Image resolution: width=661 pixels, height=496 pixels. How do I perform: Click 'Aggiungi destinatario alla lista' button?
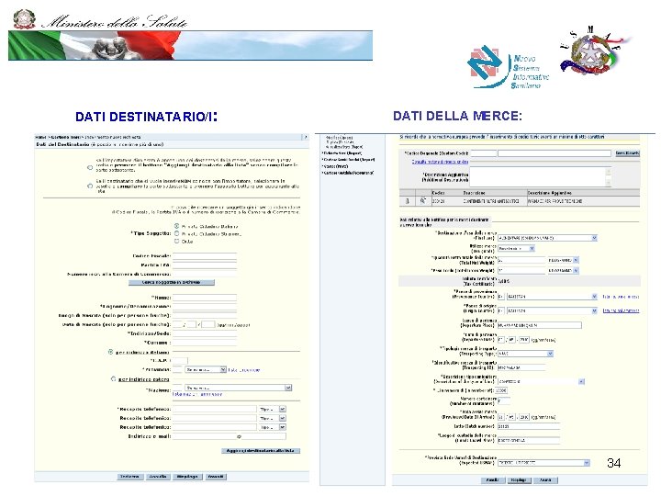coord(261,450)
